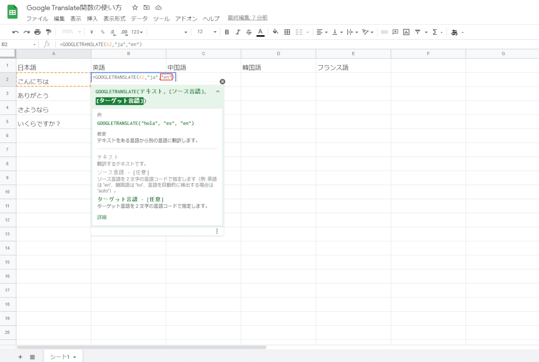Screen dimensions: 539x362
Task: Collapse the function help chevron
Action: 217,91
